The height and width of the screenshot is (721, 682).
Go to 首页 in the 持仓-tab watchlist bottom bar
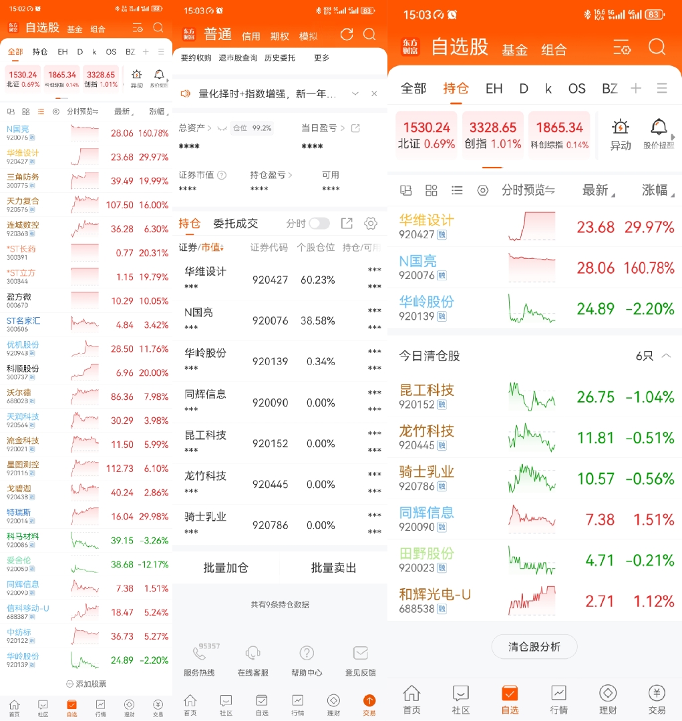pos(411,700)
